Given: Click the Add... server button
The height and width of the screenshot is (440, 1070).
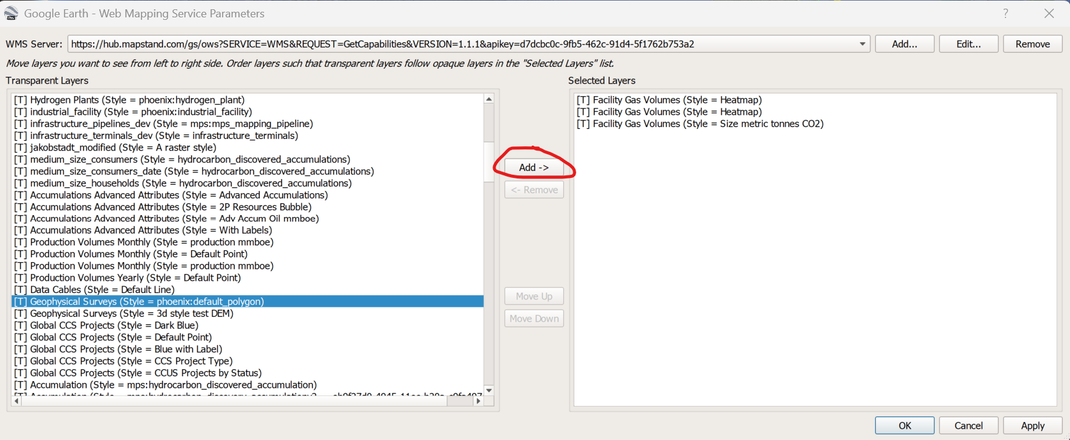Looking at the screenshot, I should 904,44.
